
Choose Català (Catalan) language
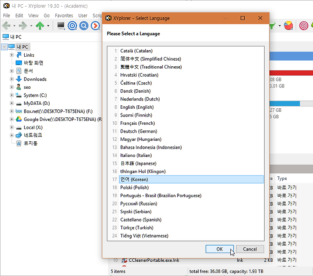pyautogui.click(x=191, y=51)
